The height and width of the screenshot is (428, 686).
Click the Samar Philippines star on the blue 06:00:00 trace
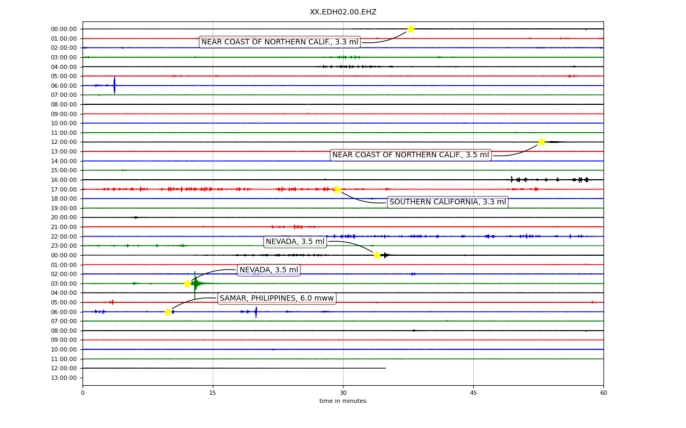click(168, 312)
